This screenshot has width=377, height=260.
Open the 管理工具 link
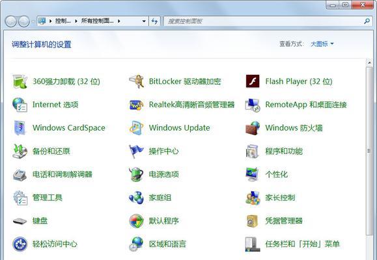click(x=48, y=198)
